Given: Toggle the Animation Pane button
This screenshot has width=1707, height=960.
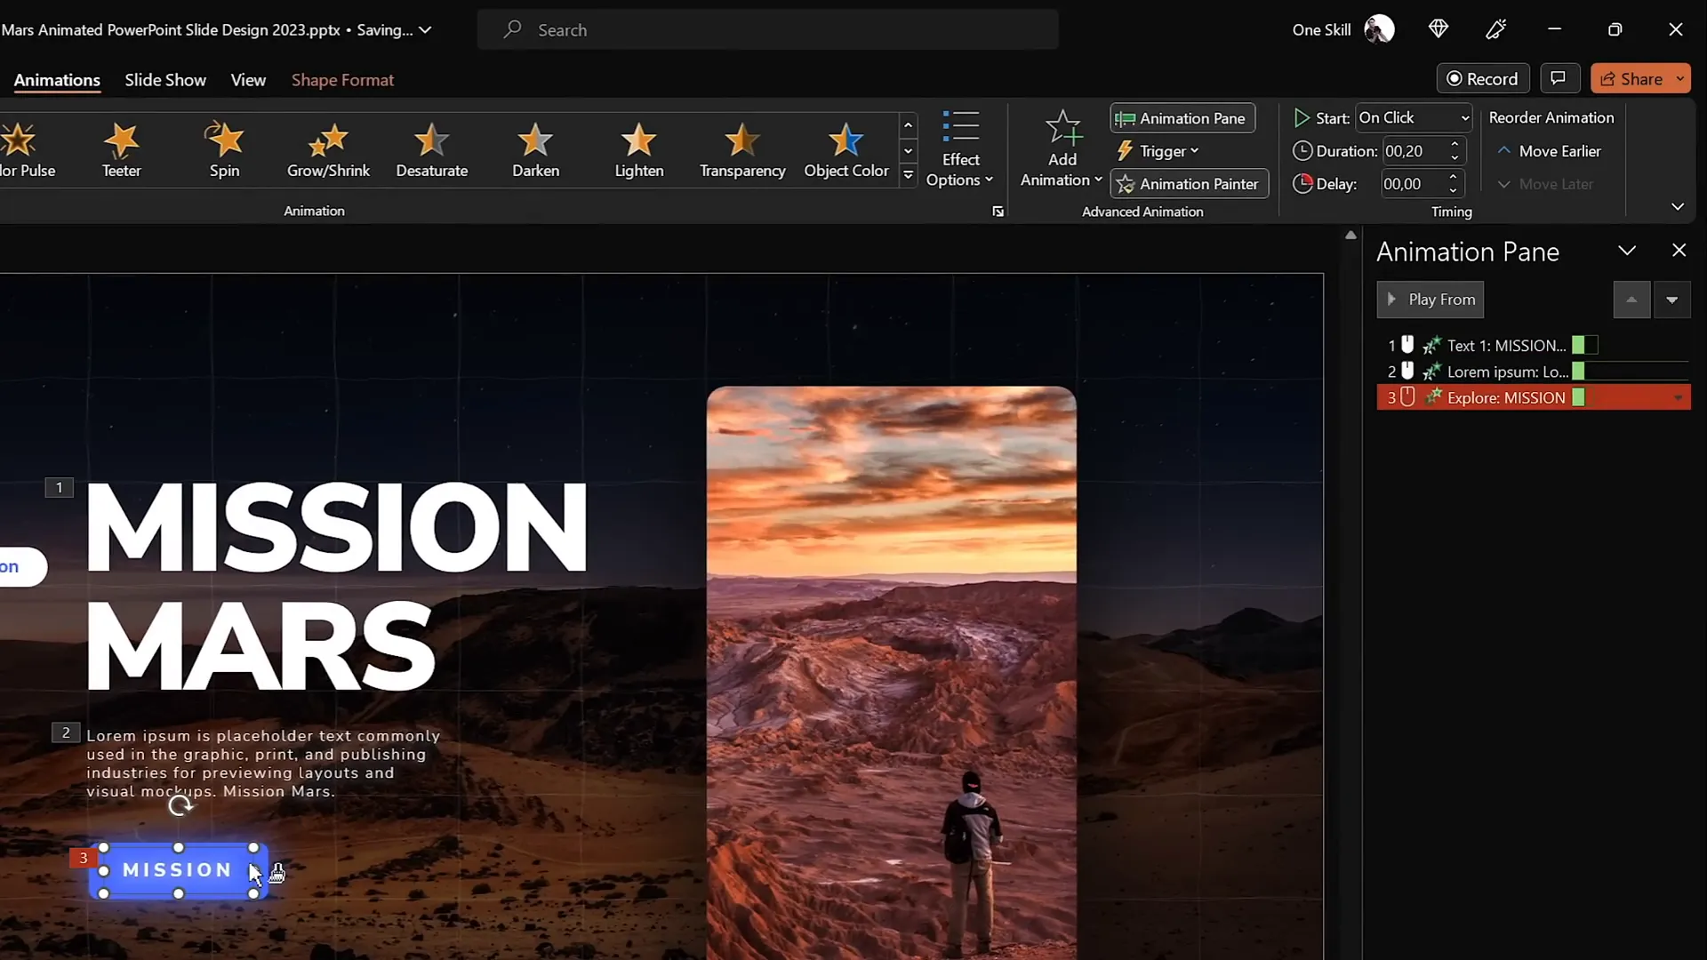Looking at the screenshot, I should (1182, 118).
